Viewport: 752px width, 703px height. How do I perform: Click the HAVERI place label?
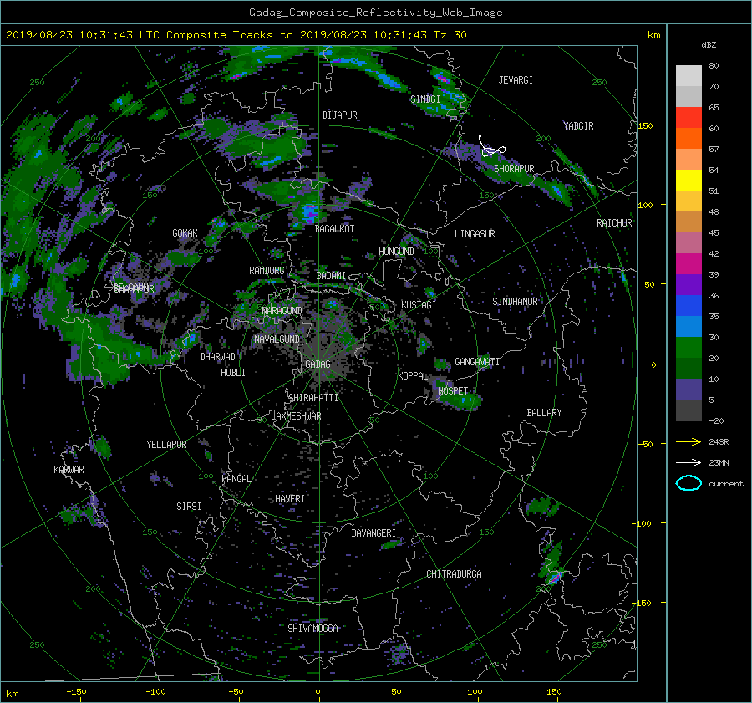pos(290,500)
